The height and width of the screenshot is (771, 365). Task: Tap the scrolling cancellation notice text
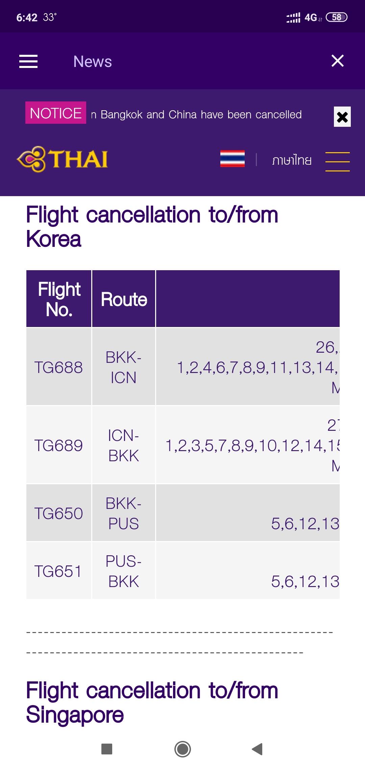(x=196, y=115)
